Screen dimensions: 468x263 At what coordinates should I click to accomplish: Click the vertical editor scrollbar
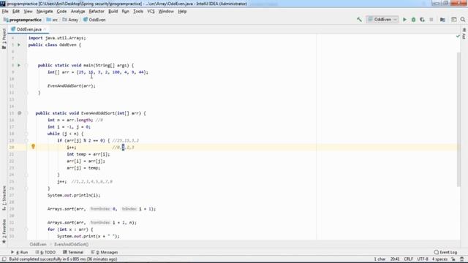click(x=458, y=119)
